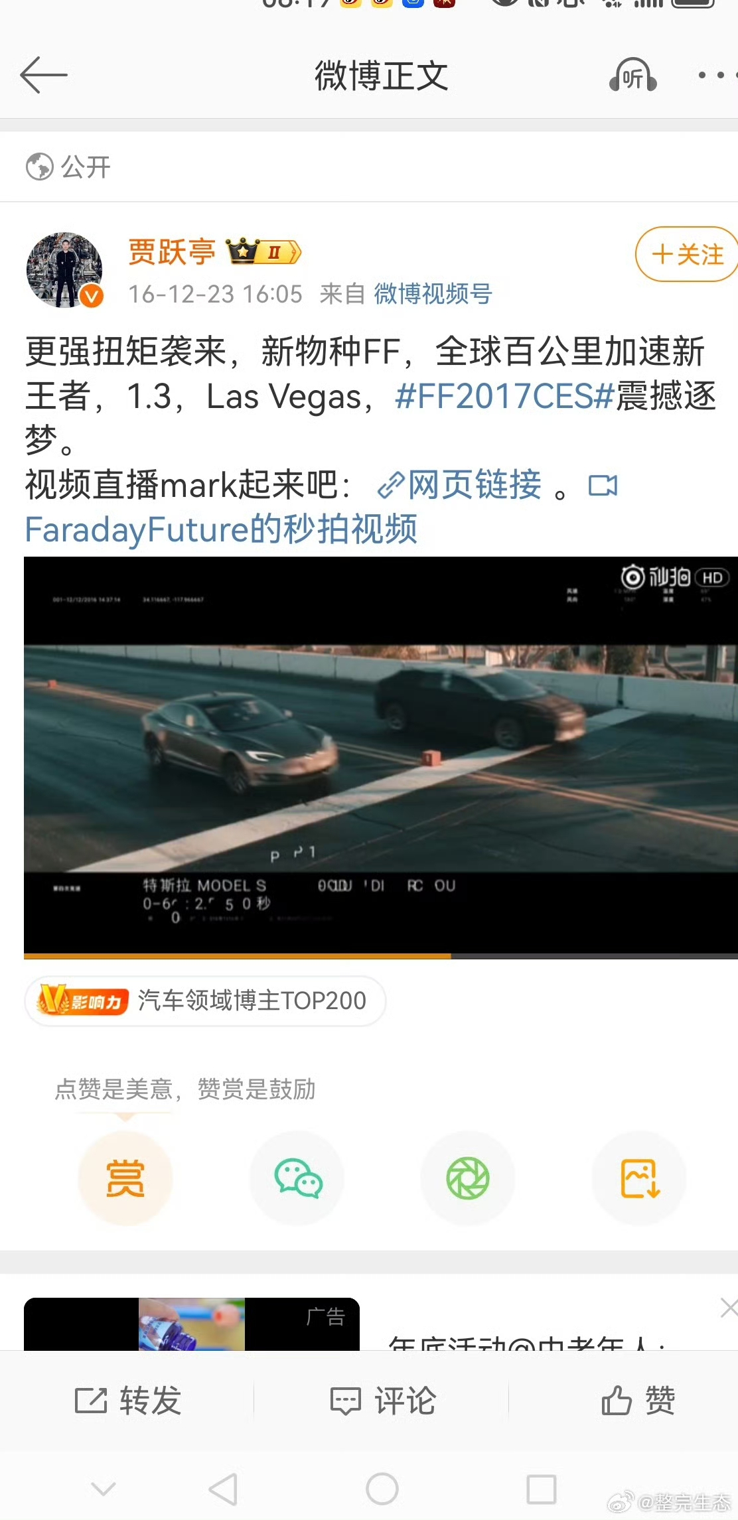Toggle follow with the +关注 button
The height and width of the screenshot is (1520, 738).
pyautogui.click(x=688, y=254)
